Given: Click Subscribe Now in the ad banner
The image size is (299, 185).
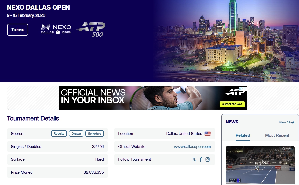Looking at the screenshot, I should (x=232, y=104).
